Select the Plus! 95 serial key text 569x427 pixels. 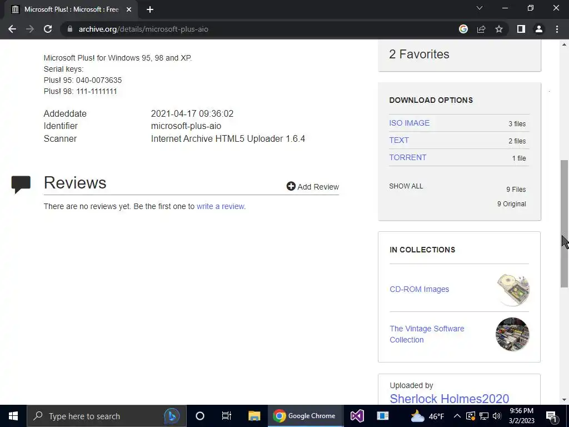coord(83,80)
